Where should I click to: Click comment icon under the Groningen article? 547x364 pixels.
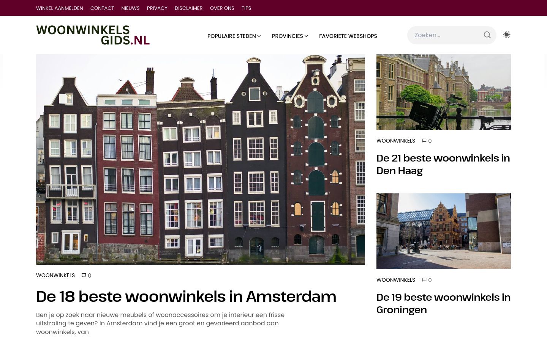[424, 280]
